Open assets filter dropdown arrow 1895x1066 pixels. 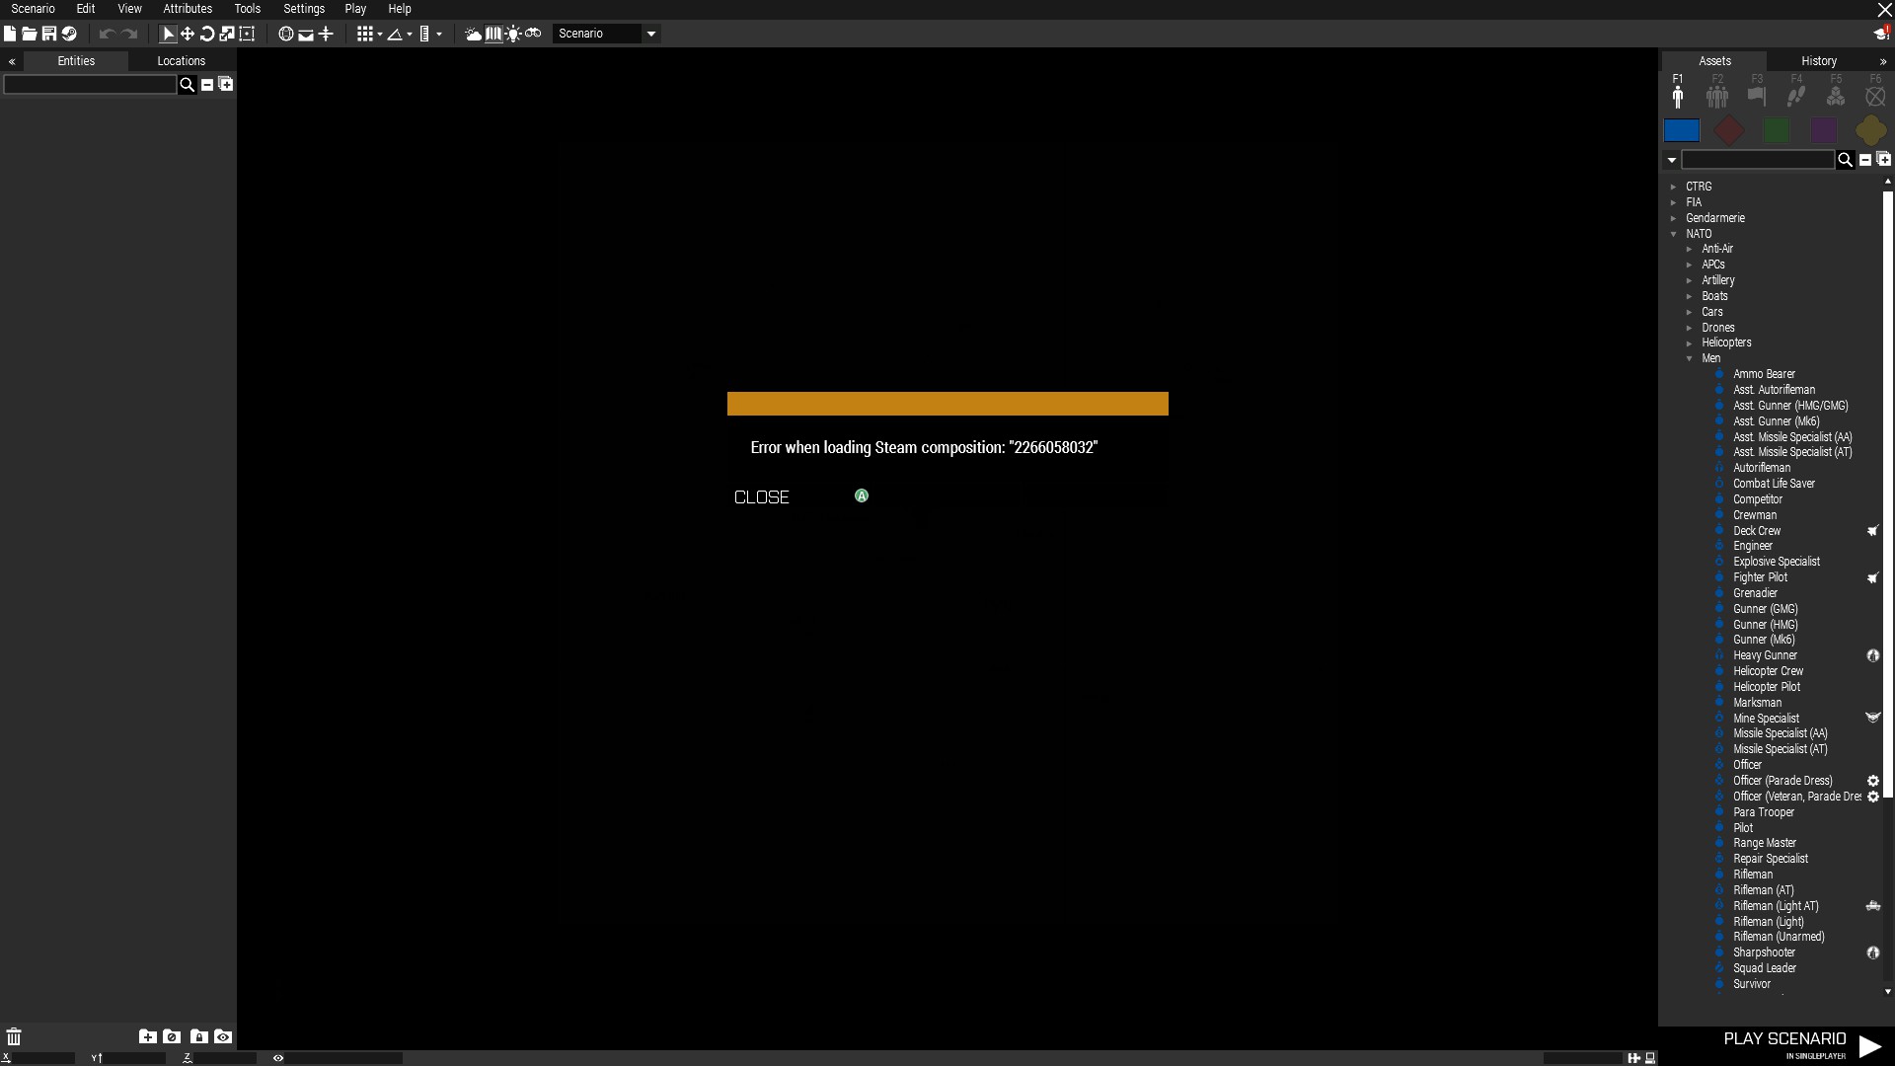pos(1672,160)
